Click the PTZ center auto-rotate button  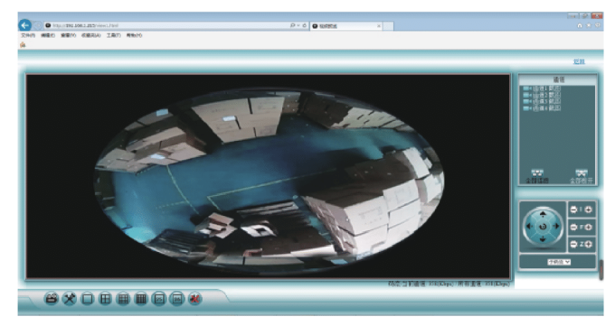pos(543,227)
